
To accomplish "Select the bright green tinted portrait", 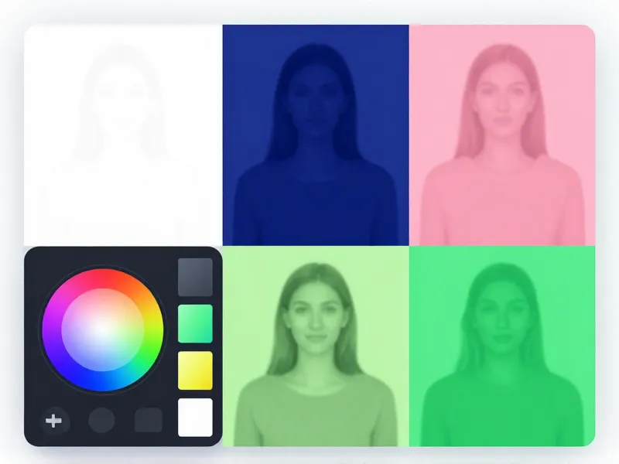I will (x=502, y=346).
